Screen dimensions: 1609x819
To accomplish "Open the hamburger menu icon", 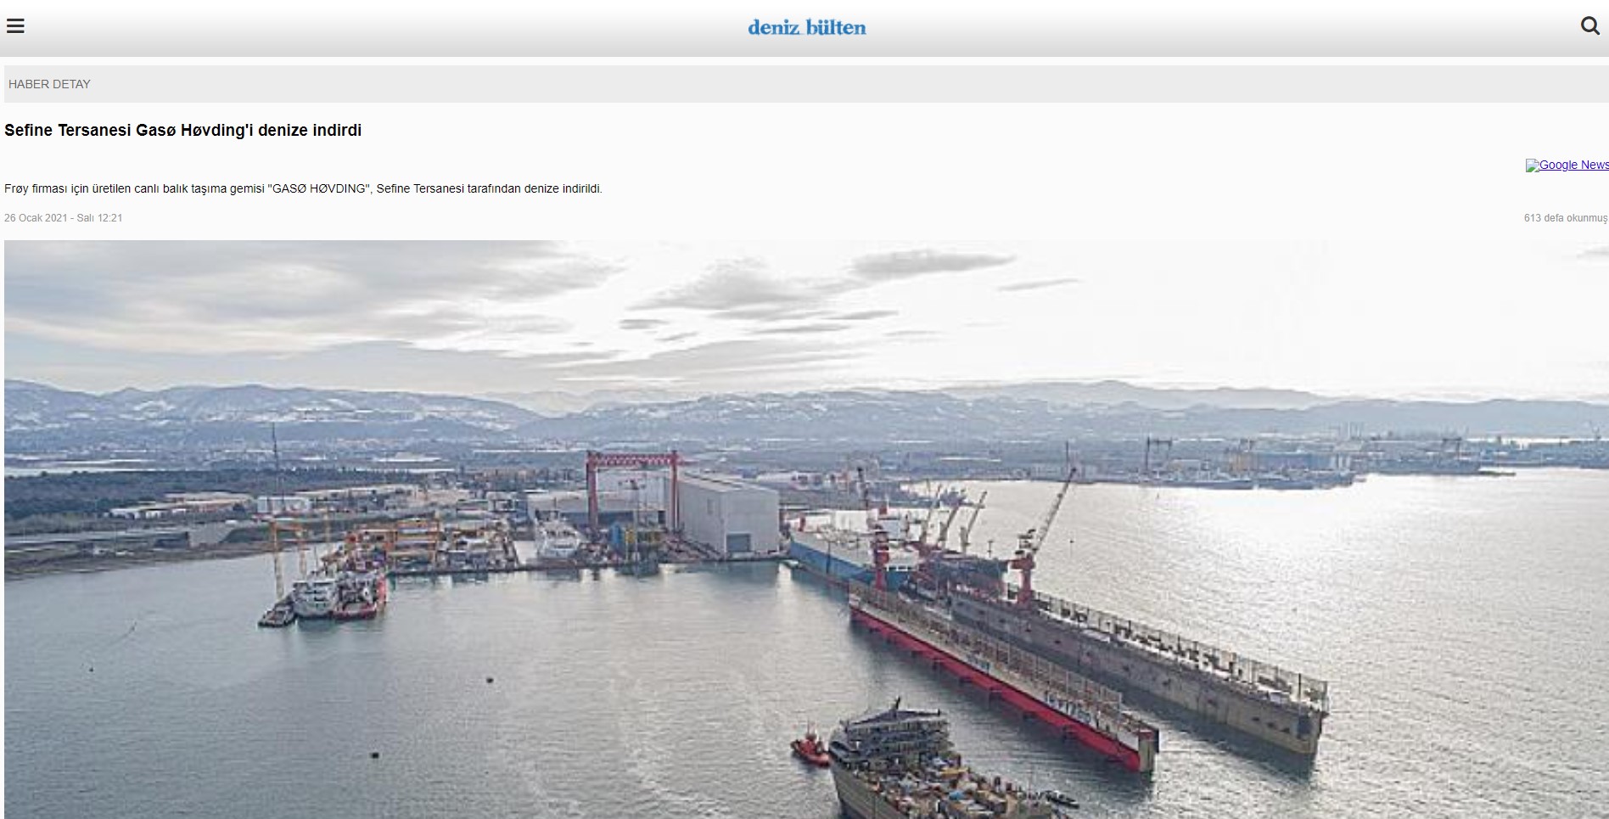I will (x=15, y=25).
